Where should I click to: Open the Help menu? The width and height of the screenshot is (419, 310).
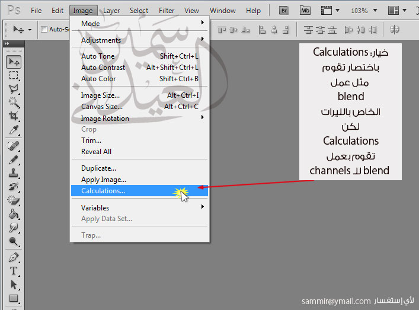coord(253,11)
